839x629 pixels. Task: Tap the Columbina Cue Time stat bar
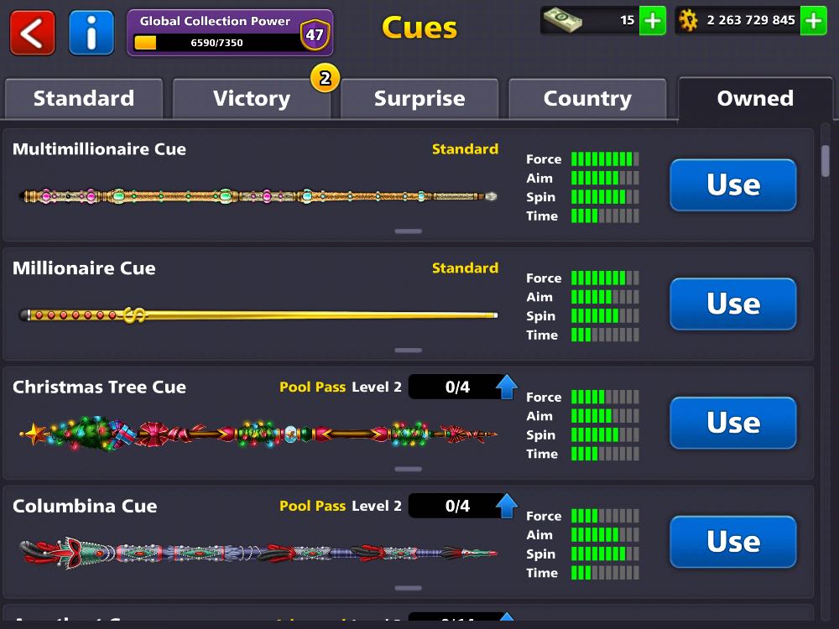click(605, 573)
